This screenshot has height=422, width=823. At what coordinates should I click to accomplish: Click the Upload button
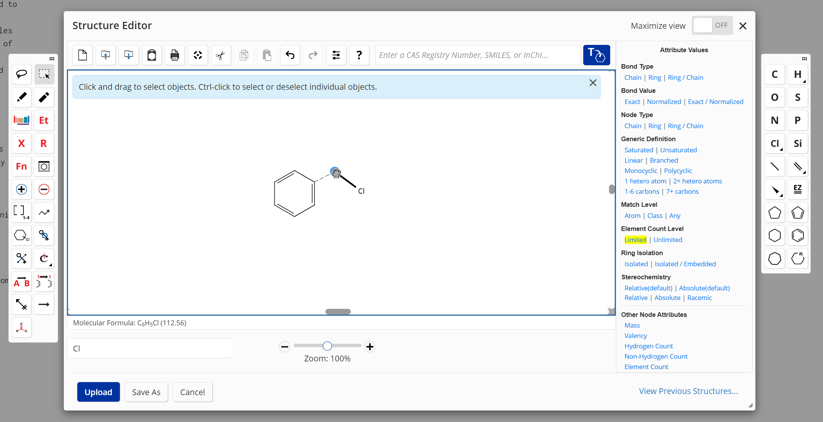(x=98, y=392)
